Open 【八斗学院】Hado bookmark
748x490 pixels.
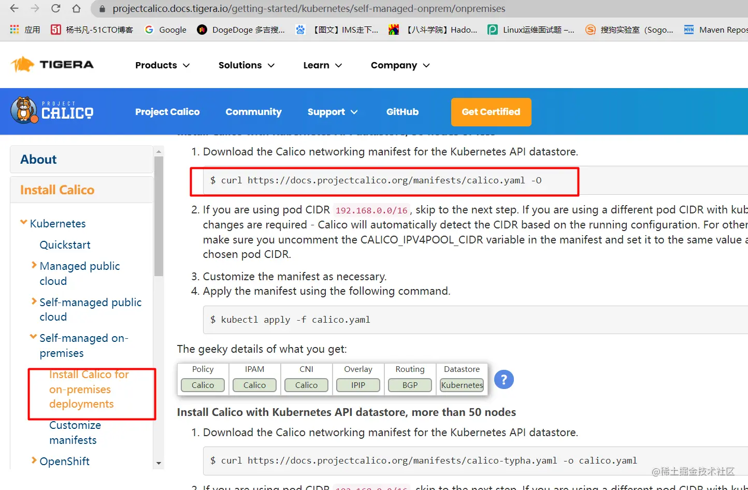[x=433, y=30]
